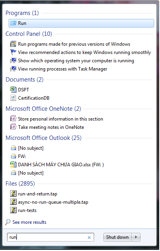The height and width of the screenshot is (251, 160).
Task: Open the Microsoft Office Outlook (25) header
Action: click(x=44, y=138)
